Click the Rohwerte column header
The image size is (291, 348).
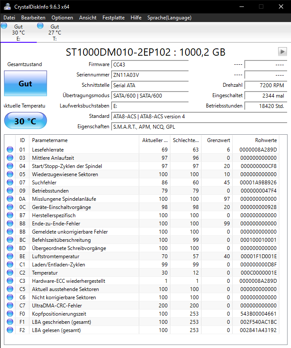(x=256, y=140)
